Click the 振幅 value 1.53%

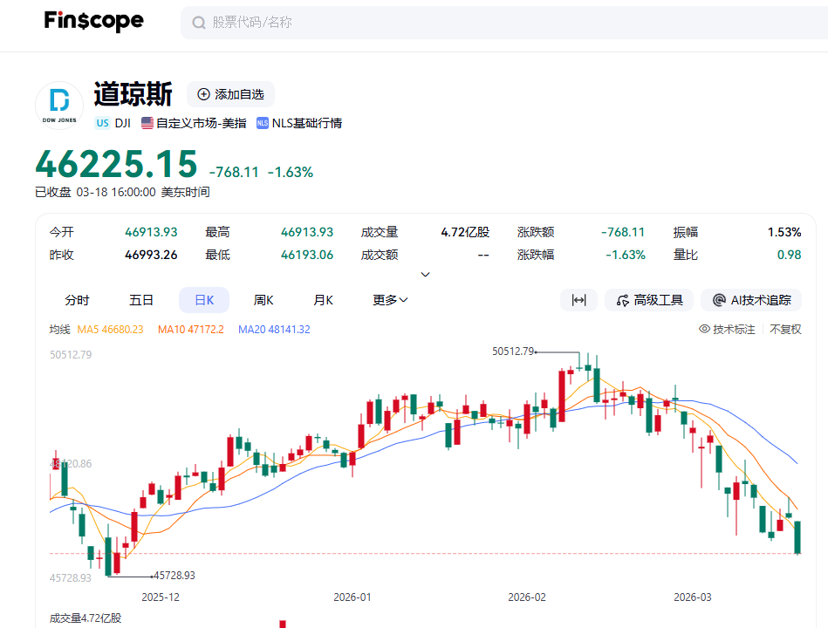point(784,232)
